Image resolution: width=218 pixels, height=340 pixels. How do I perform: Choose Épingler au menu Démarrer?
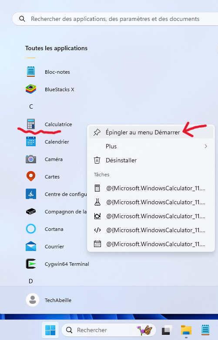tap(151, 132)
